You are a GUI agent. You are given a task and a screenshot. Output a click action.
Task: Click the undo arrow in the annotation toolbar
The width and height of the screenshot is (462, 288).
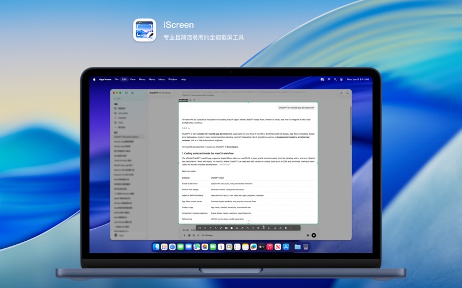(x=248, y=228)
